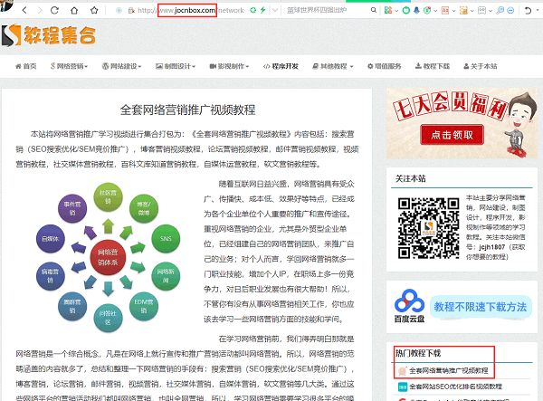Screen dimensions: 543x401
Task: Click the blue bell extension icon
Action: pos(417,10)
